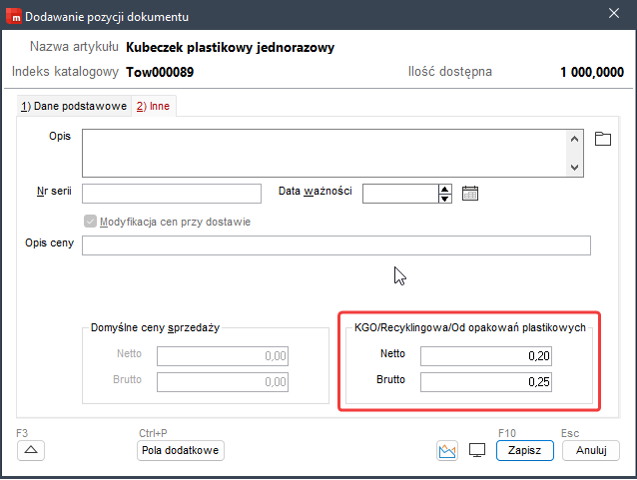Click the monitor screen icon at bottom
This screenshot has height=480, width=637.
(477, 451)
